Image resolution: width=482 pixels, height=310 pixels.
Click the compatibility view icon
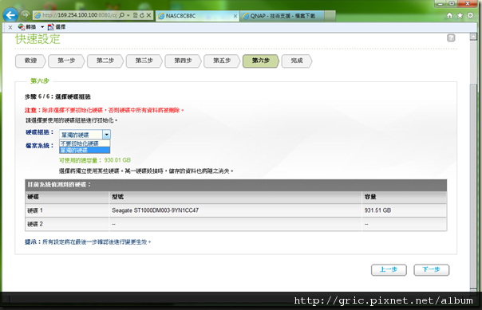coord(135,15)
